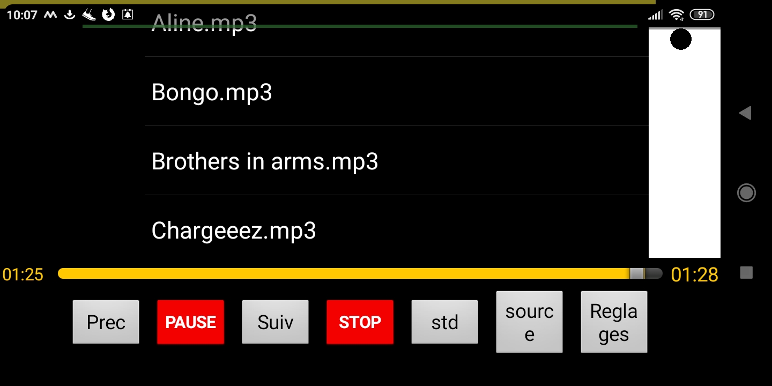The image size is (772, 386).
Task: Tap the Android back triangle icon
Action: click(x=745, y=113)
